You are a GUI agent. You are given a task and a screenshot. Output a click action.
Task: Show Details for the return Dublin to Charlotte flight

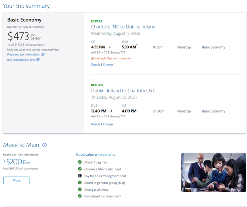(x=95, y=124)
